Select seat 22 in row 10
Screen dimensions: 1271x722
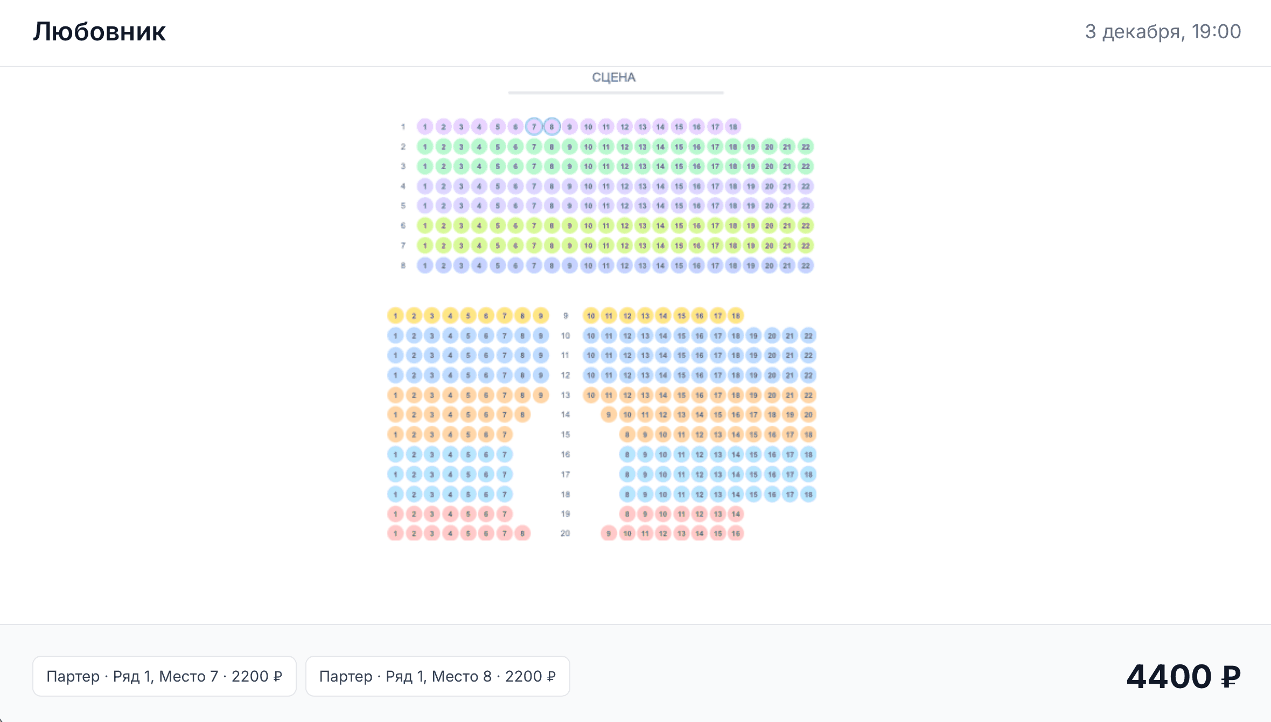808,336
